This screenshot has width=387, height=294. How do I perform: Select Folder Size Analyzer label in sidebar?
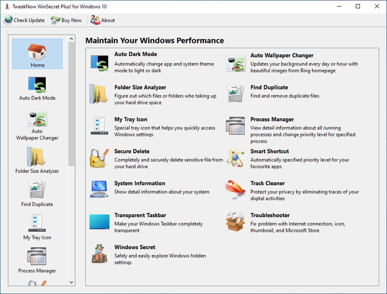[x=37, y=171]
